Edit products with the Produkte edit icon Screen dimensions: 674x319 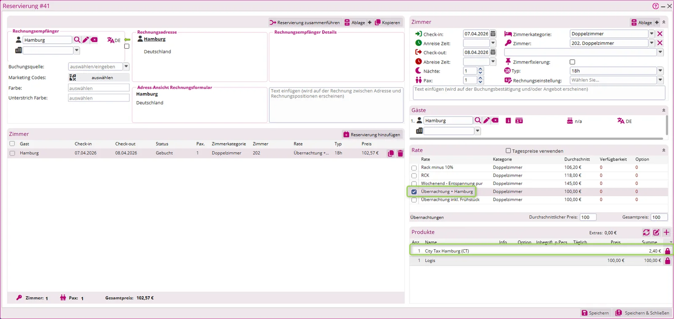tap(656, 232)
